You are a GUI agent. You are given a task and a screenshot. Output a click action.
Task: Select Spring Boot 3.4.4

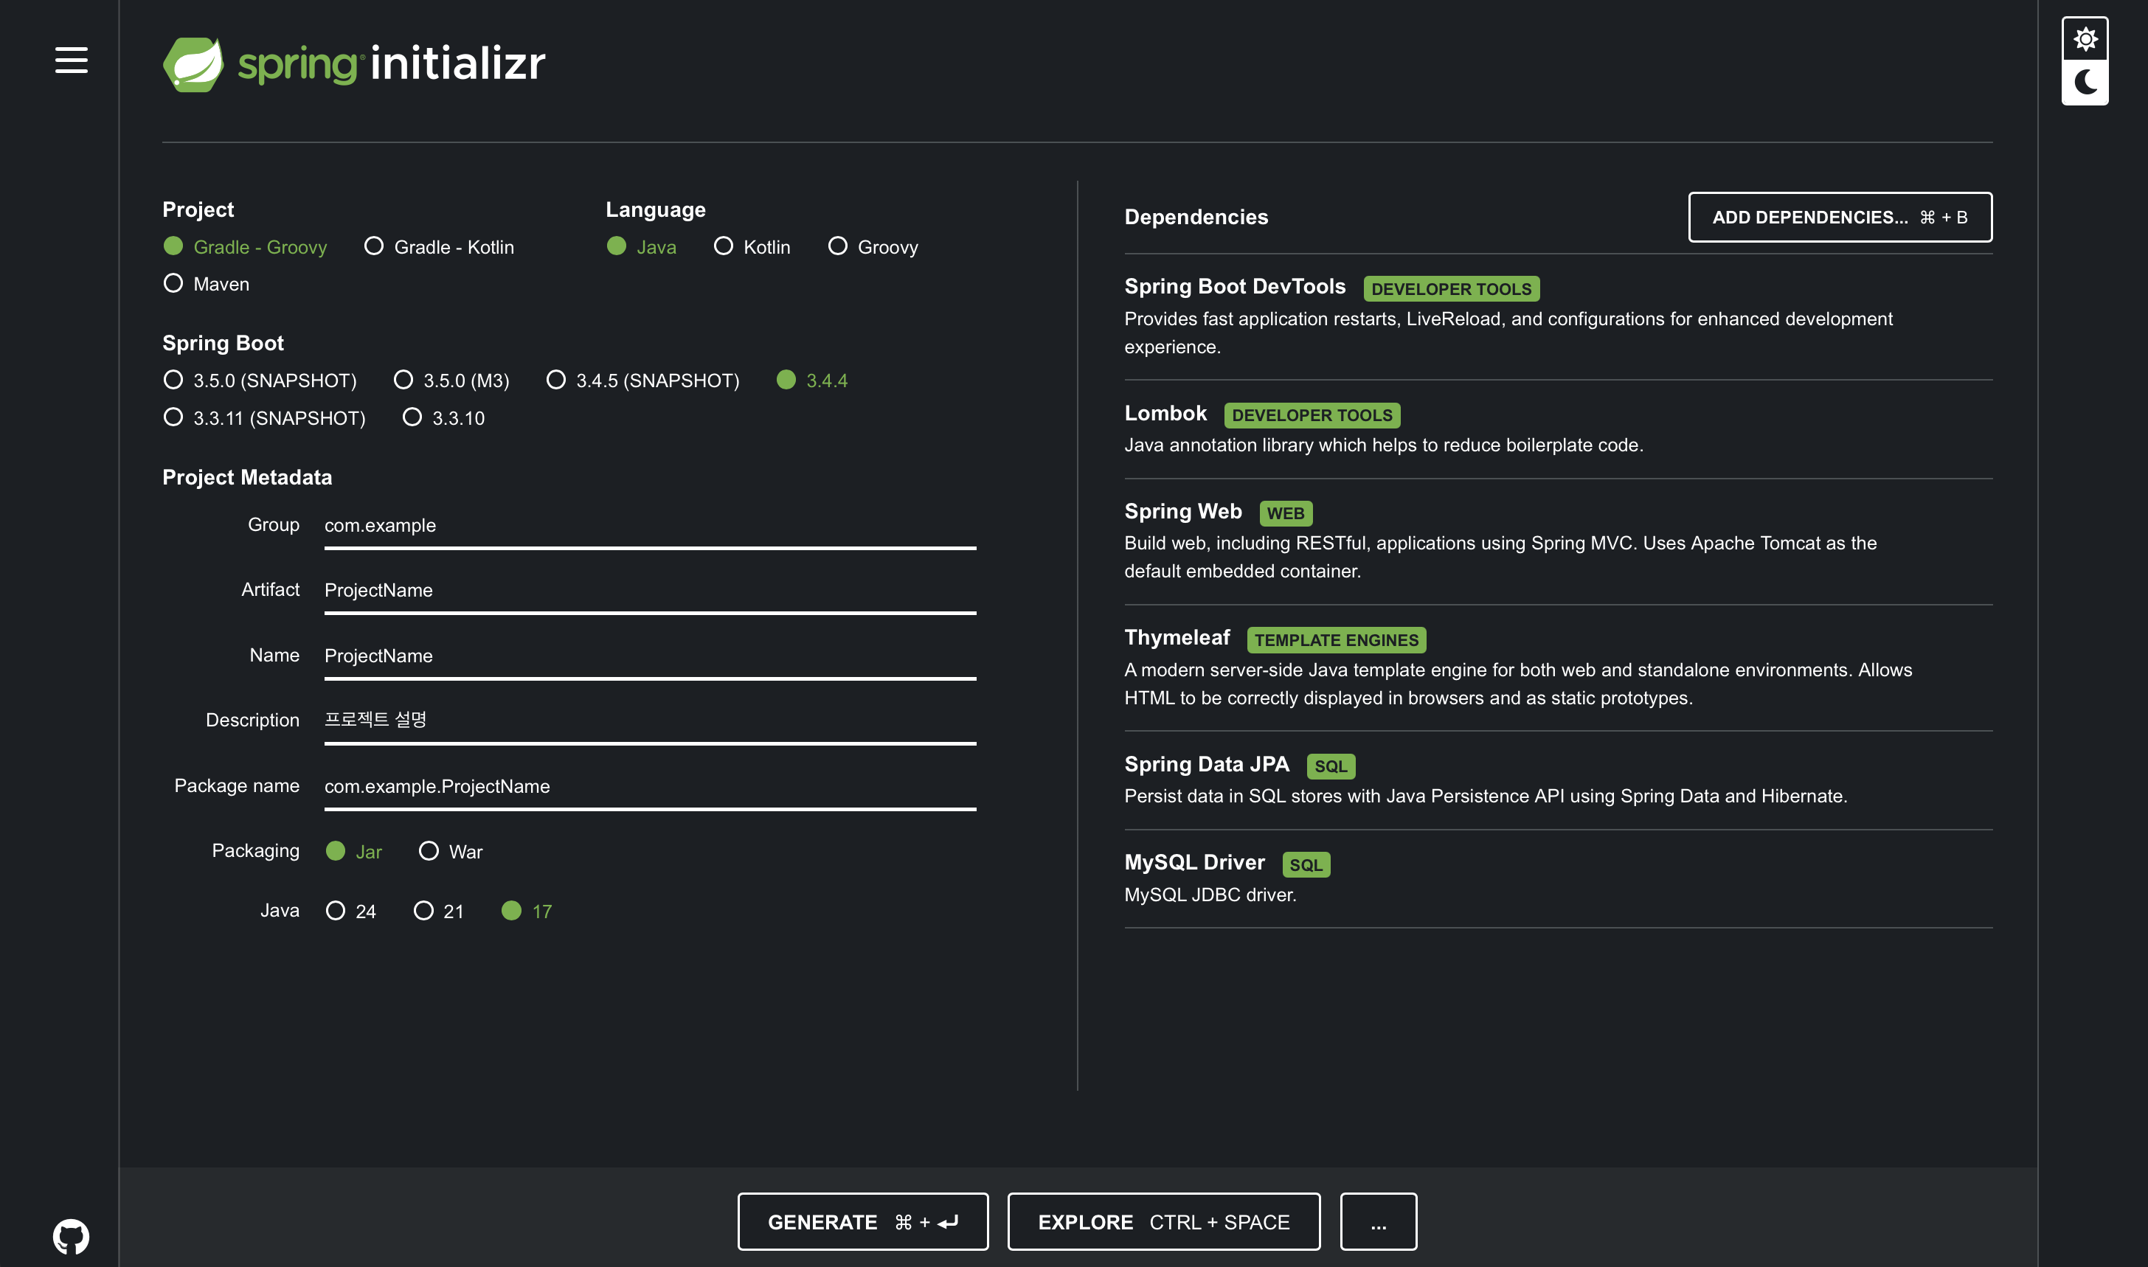812,380
